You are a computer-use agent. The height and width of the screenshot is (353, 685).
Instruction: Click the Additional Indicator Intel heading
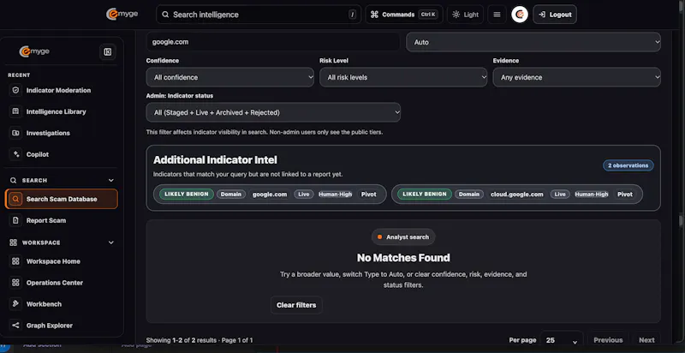click(215, 160)
